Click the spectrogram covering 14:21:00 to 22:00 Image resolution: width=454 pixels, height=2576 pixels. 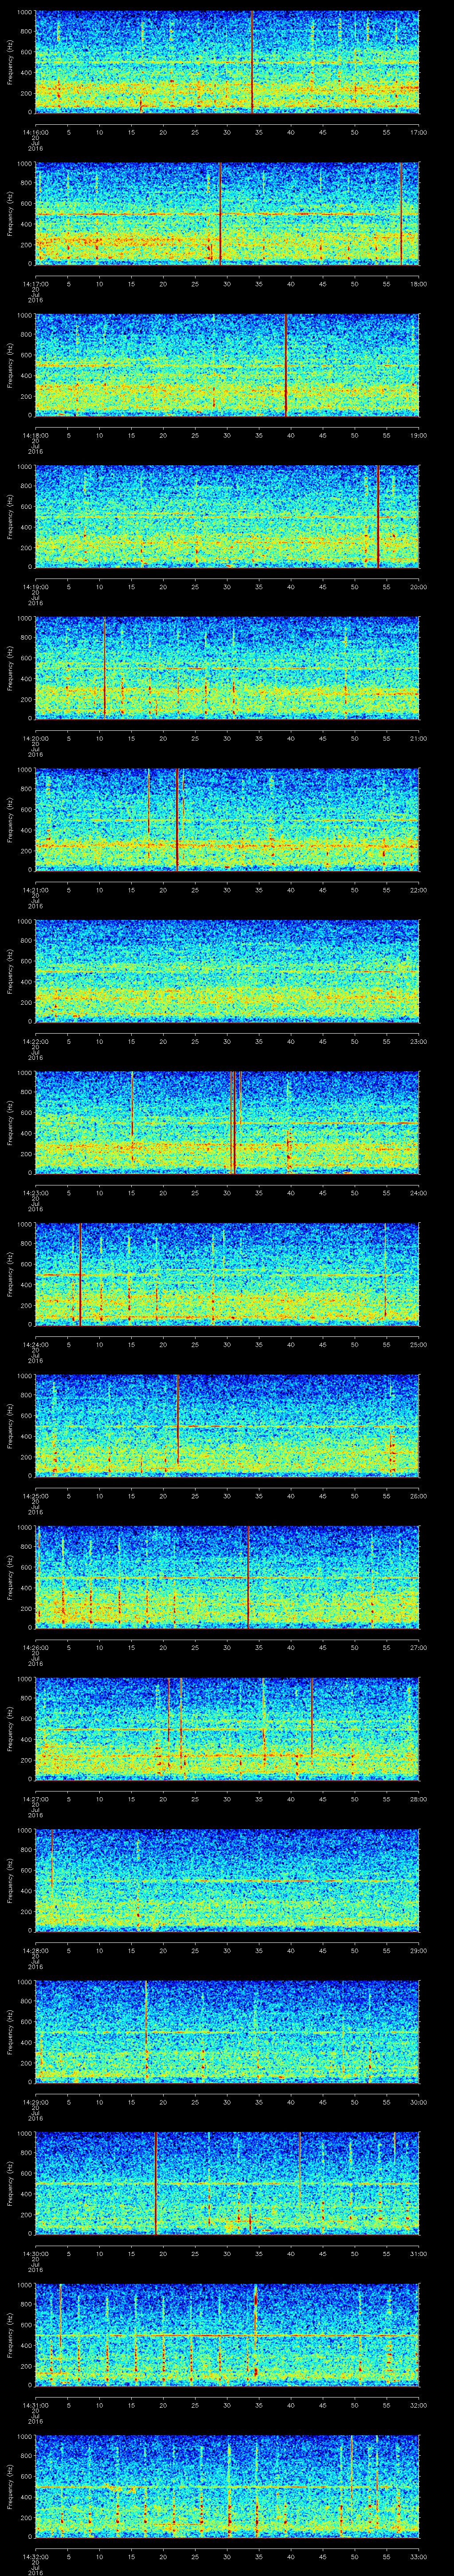(227, 819)
